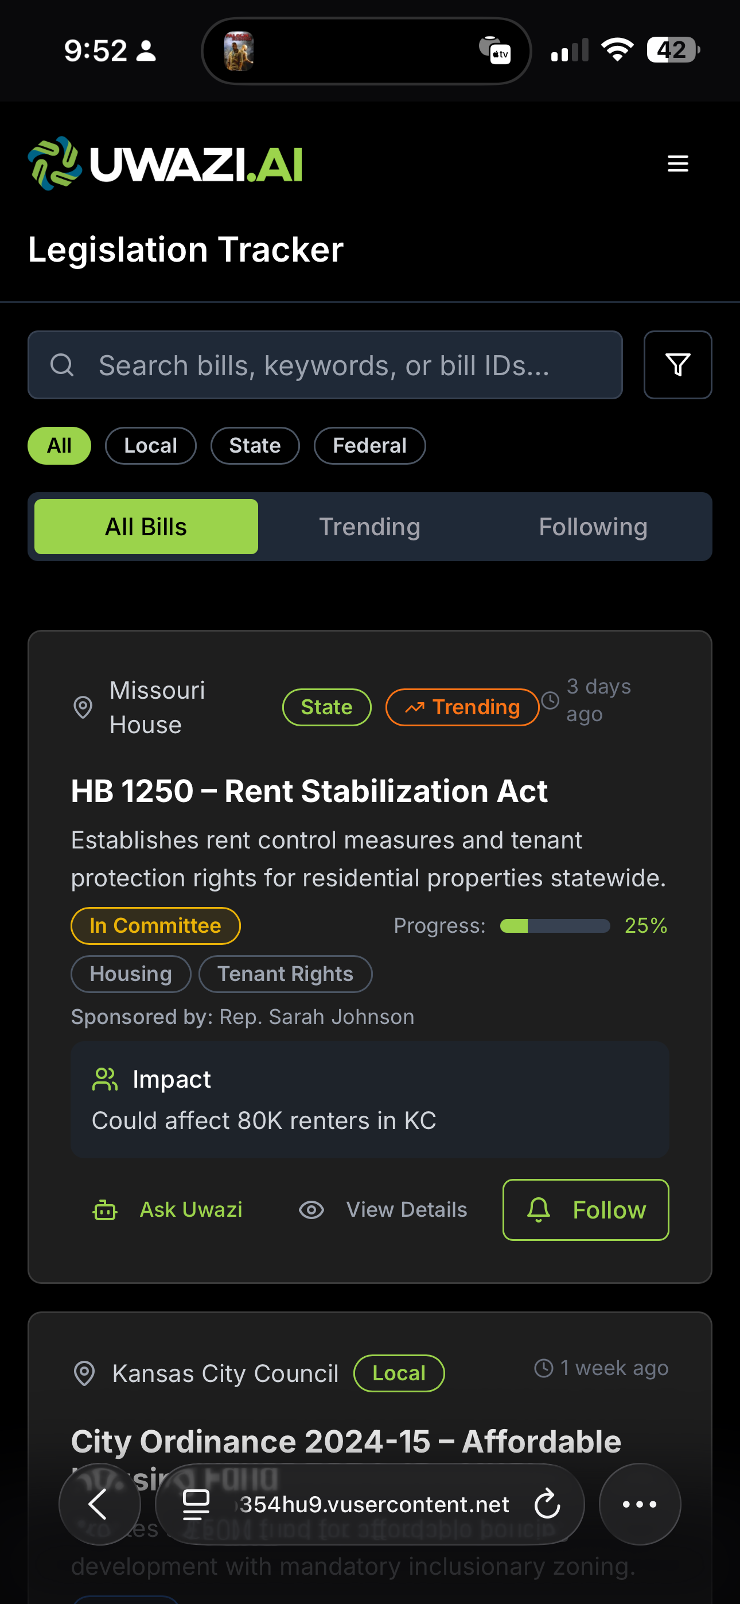This screenshot has height=1604, width=740.
Task: Tap the browser back arrow
Action: [x=99, y=1504]
